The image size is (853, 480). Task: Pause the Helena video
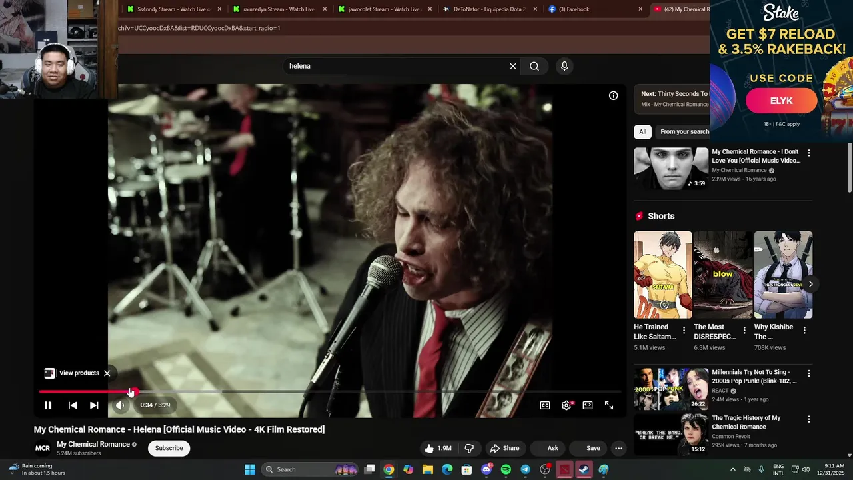pyautogui.click(x=48, y=405)
